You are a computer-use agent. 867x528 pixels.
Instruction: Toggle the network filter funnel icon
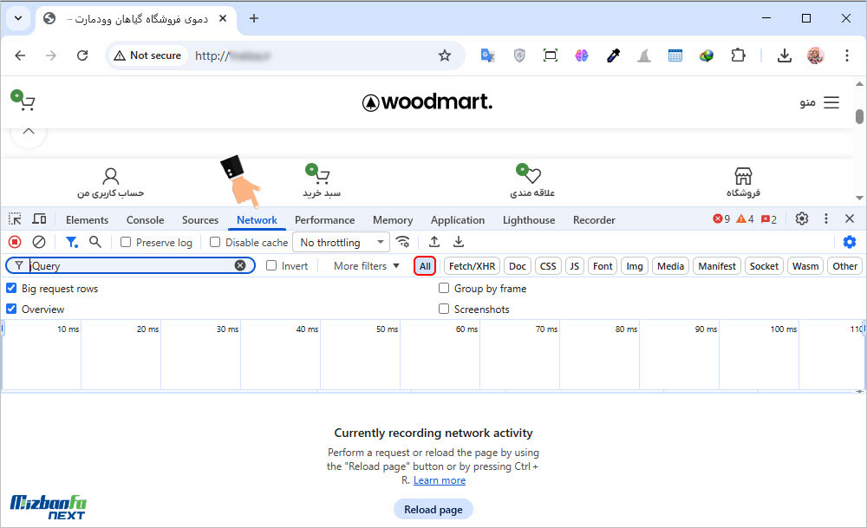tap(72, 243)
